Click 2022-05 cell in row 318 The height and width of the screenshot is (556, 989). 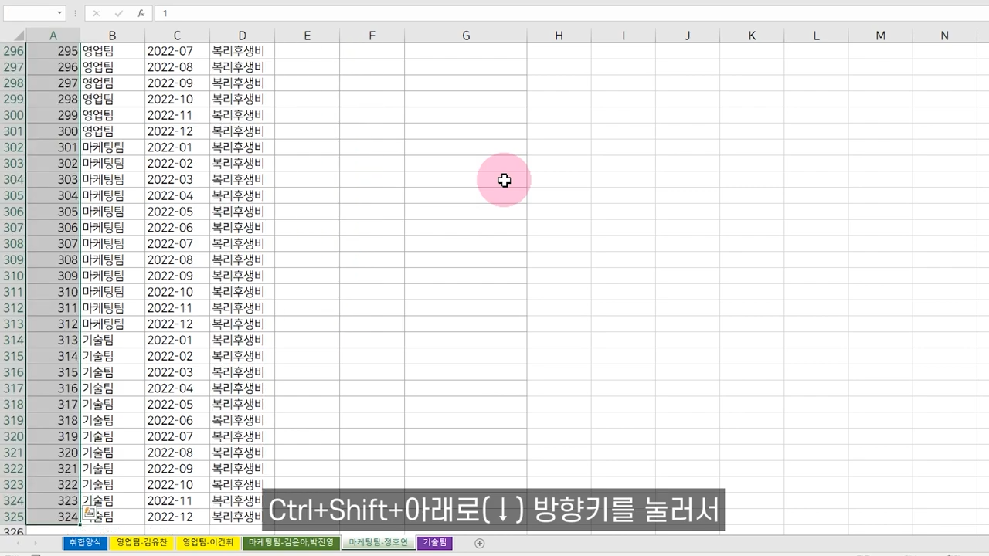click(177, 405)
